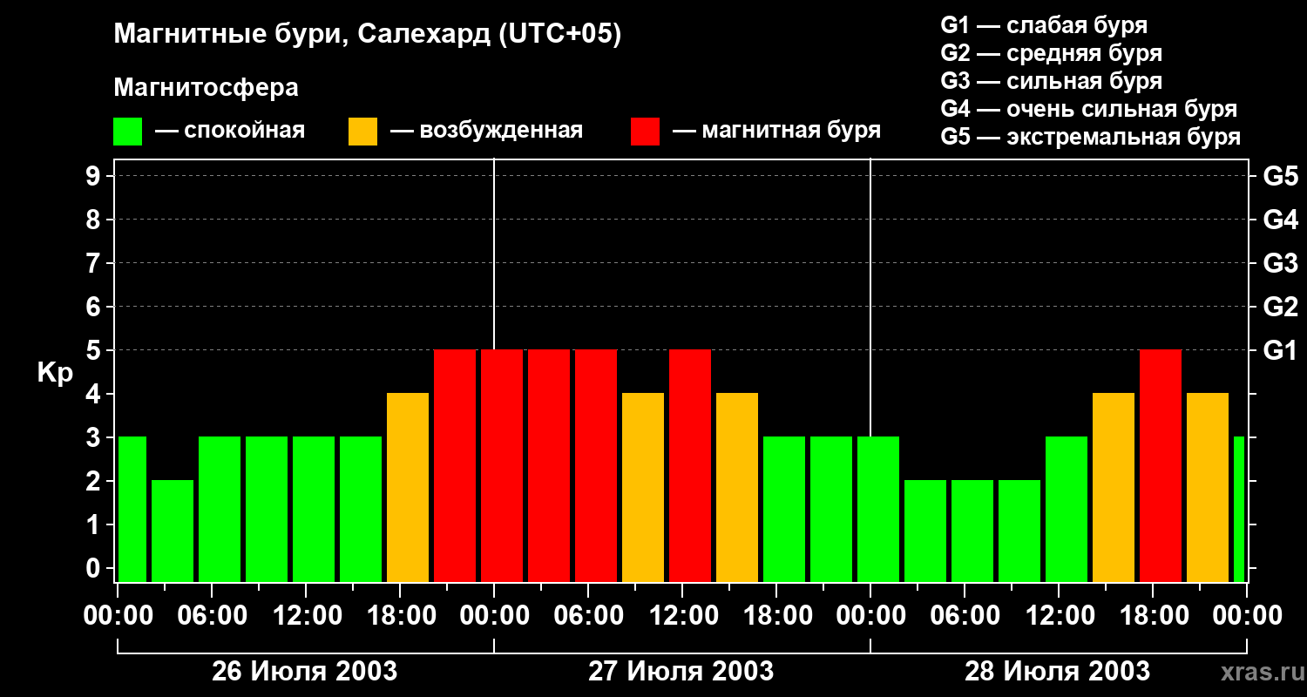This screenshot has height=697, width=1307.
Task: Click the 12:00 time label under 26 Июля
Action: point(307,616)
